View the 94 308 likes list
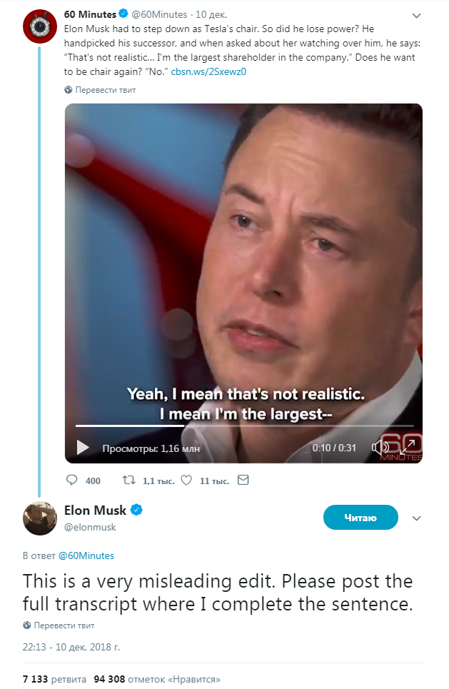This screenshot has height=689, width=449. (x=157, y=679)
